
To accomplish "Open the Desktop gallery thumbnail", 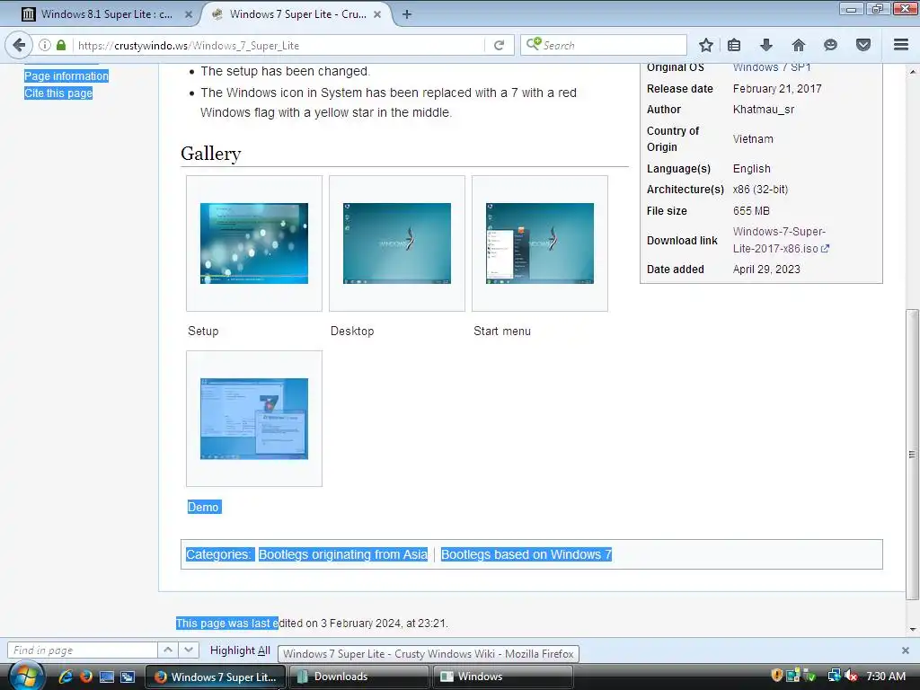I will click(396, 243).
